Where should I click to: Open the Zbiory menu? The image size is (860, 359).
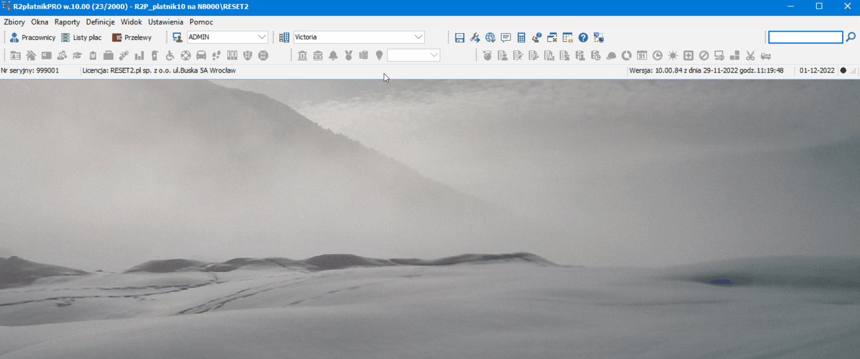point(14,22)
